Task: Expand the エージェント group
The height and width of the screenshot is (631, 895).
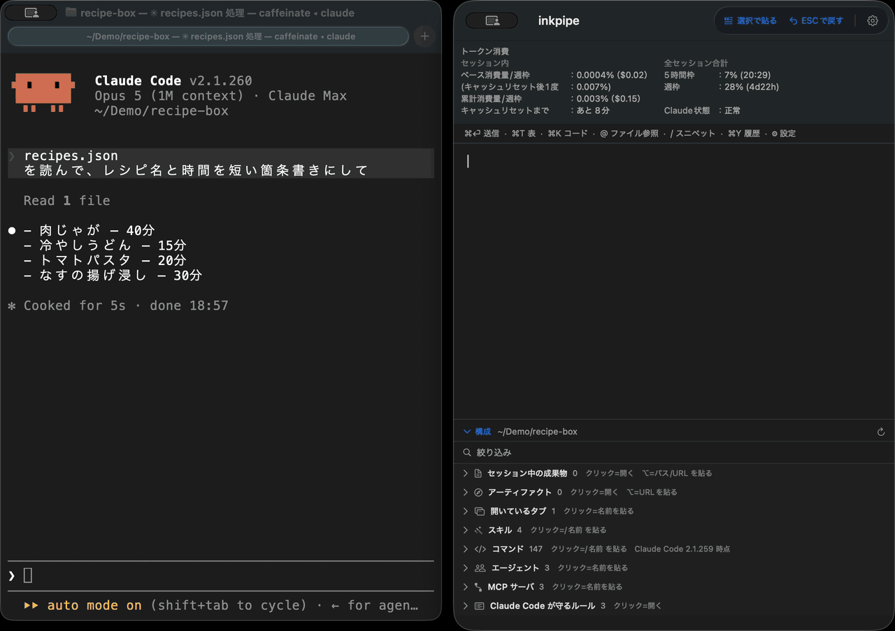Action: click(x=466, y=568)
